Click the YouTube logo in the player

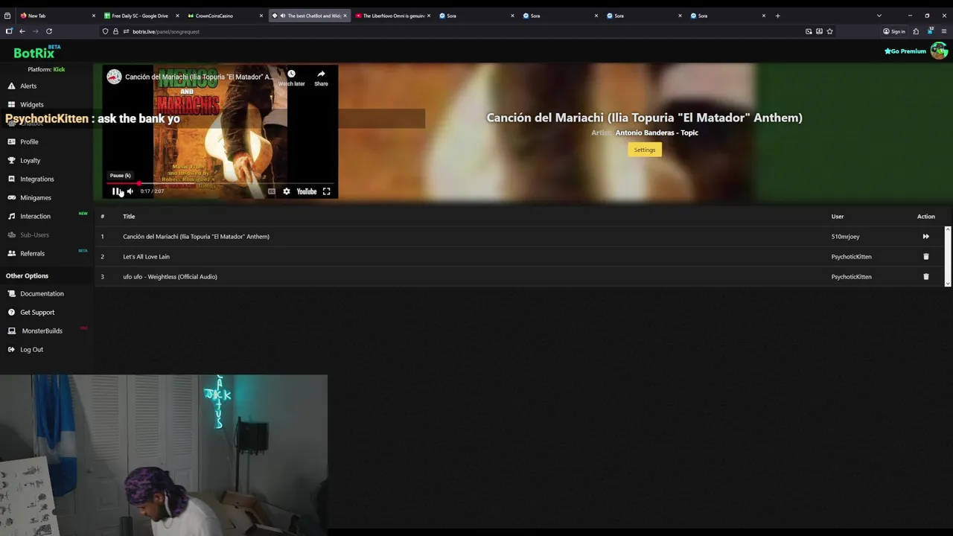306,191
